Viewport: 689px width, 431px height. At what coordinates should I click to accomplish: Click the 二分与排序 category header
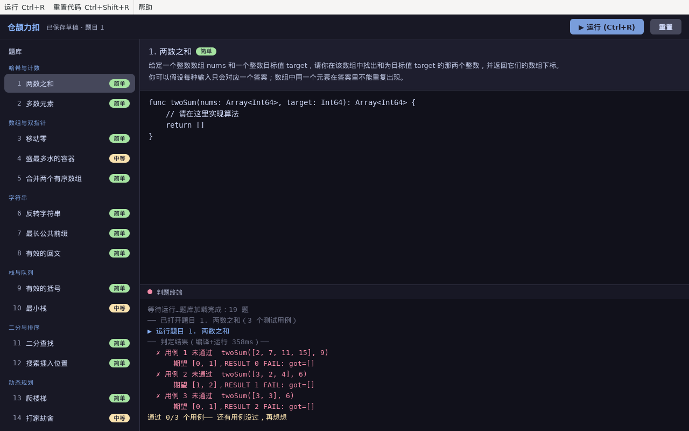(24, 328)
